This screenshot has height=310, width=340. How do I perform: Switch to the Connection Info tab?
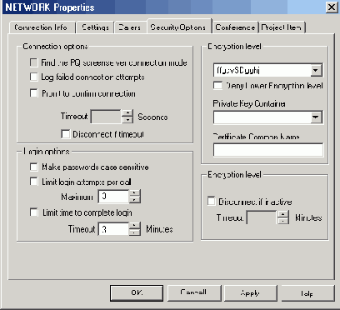click(x=42, y=27)
